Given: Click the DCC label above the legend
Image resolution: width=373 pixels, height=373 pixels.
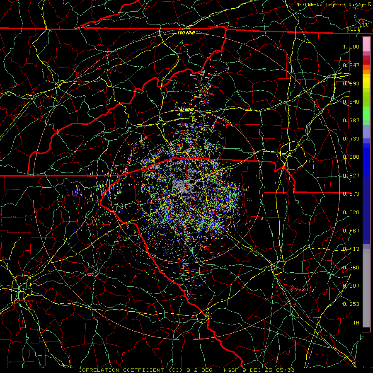Looking at the screenshot, I should click(364, 25).
